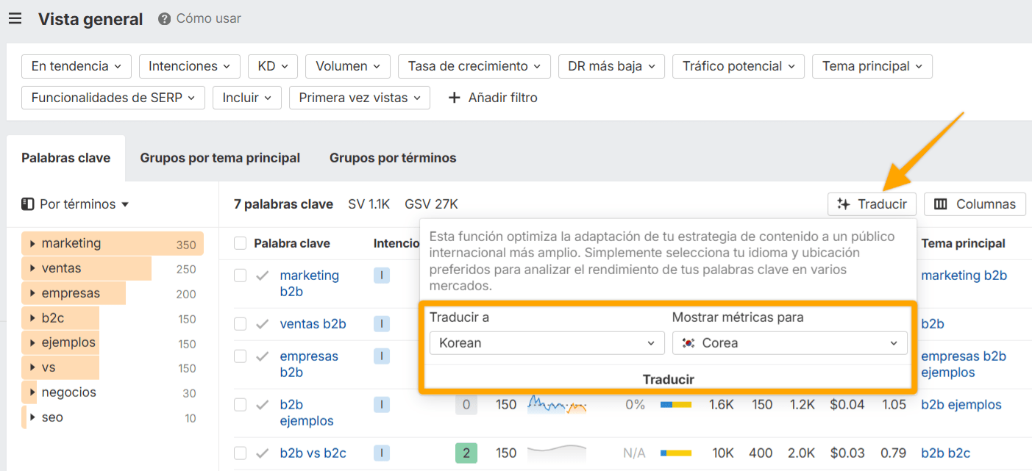
Task: Click the plus icon on Añadir filtro
Action: 455,97
